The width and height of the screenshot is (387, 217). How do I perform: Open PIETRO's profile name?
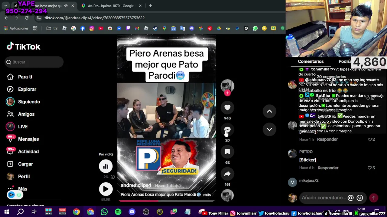(x=306, y=152)
